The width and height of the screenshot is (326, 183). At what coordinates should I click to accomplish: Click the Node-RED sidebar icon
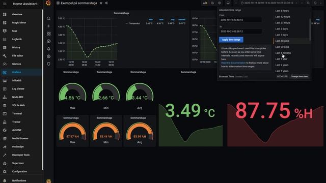tap(5, 97)
